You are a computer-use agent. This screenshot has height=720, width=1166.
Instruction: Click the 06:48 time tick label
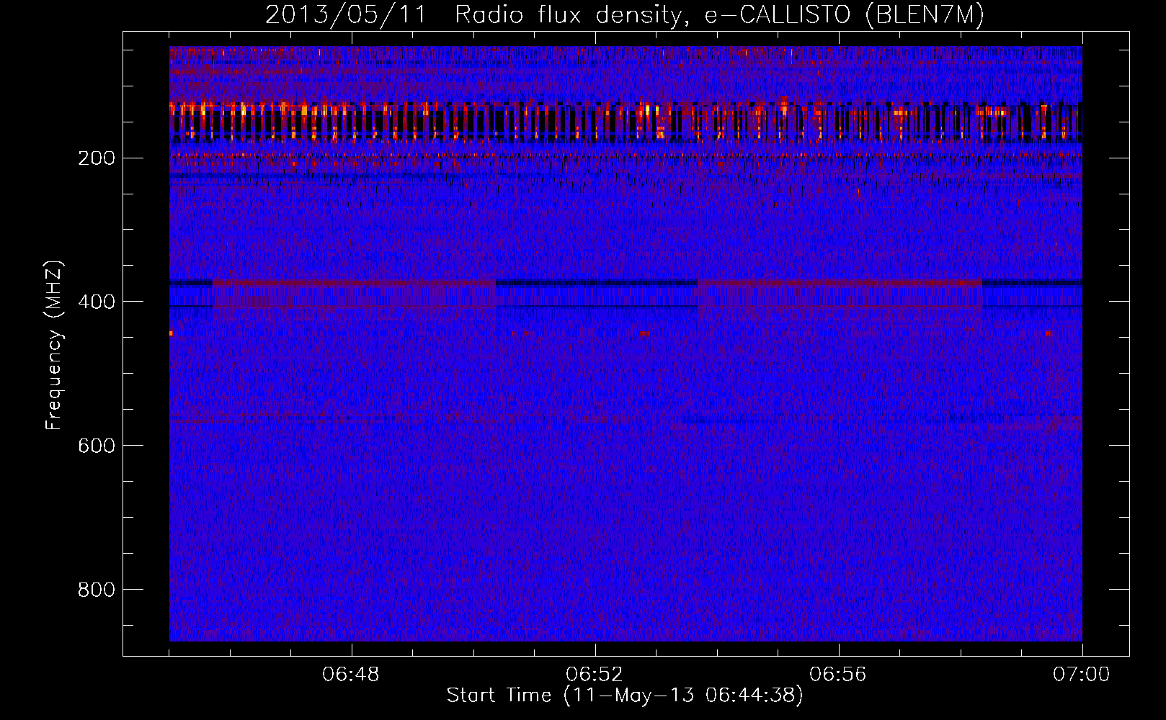(x=351, y=675)
